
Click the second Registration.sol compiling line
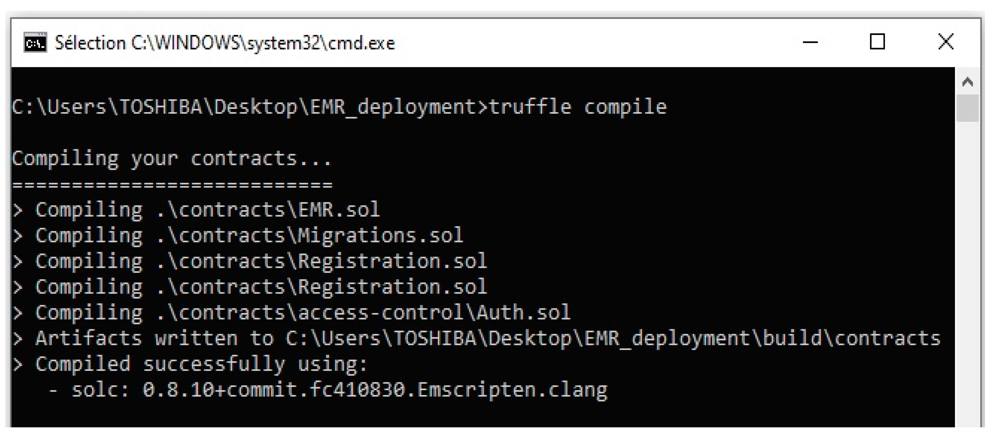click(250, 287)
